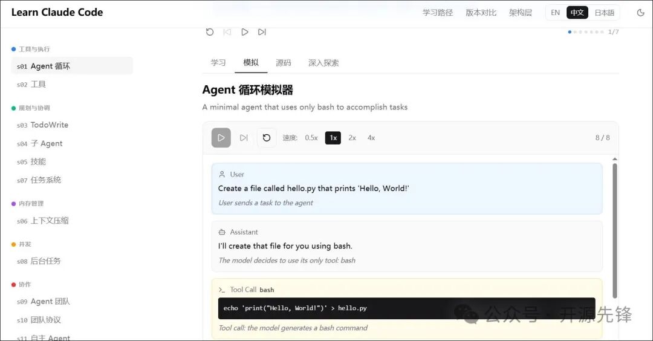Set simulation speed to 1x

[x=333, y=138]
